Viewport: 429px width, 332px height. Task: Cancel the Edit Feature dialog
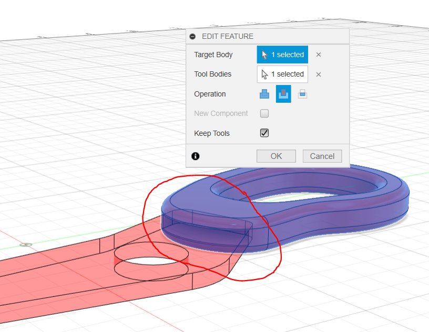(x=322, y=156)
